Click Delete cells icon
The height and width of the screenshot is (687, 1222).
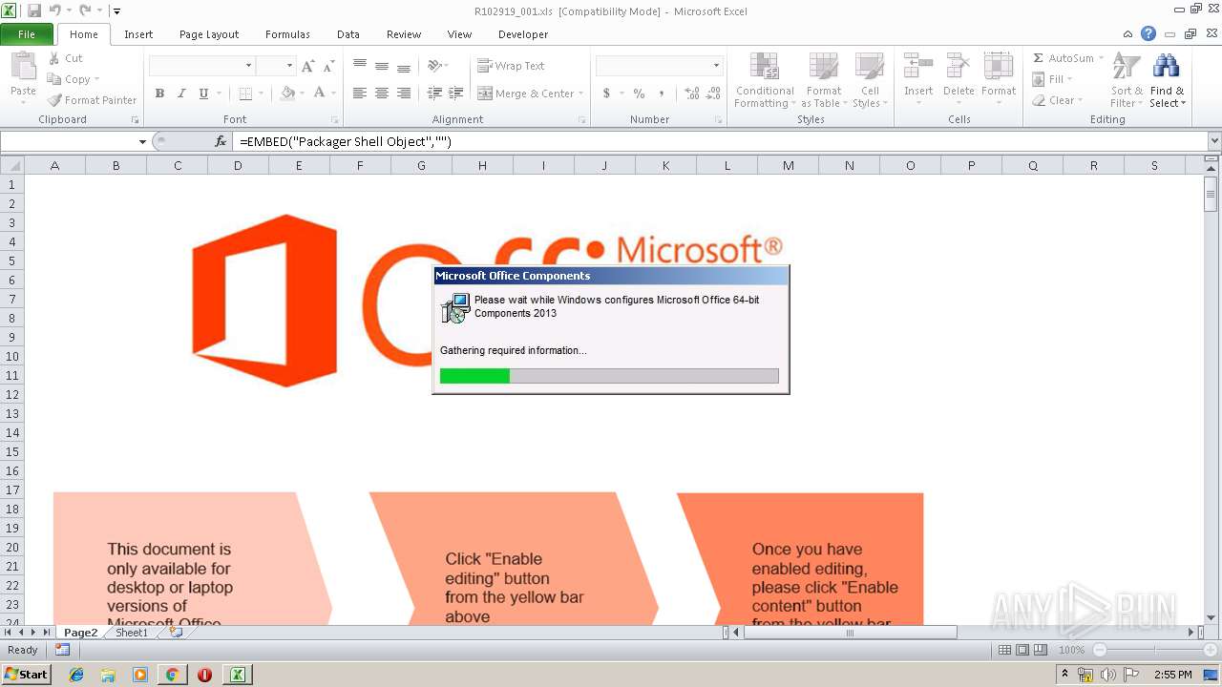959,67
